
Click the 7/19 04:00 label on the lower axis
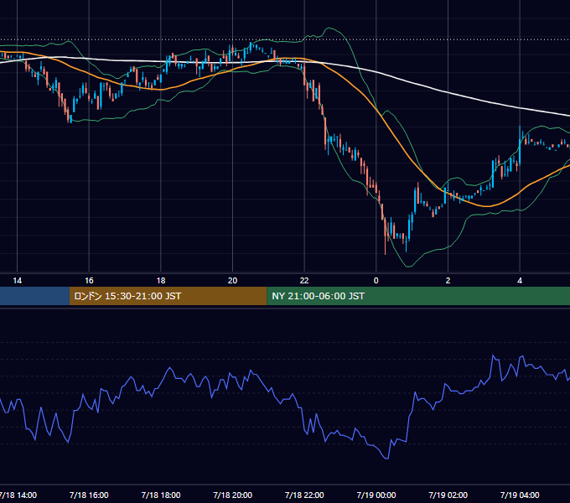(520, 495)
